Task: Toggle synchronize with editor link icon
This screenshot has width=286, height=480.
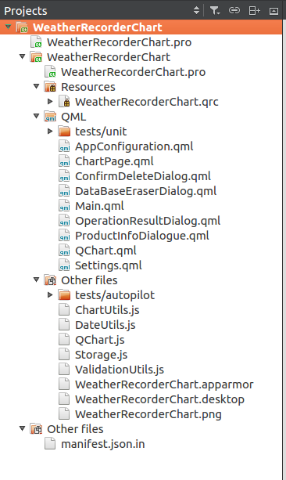Action: click(234, 11)
